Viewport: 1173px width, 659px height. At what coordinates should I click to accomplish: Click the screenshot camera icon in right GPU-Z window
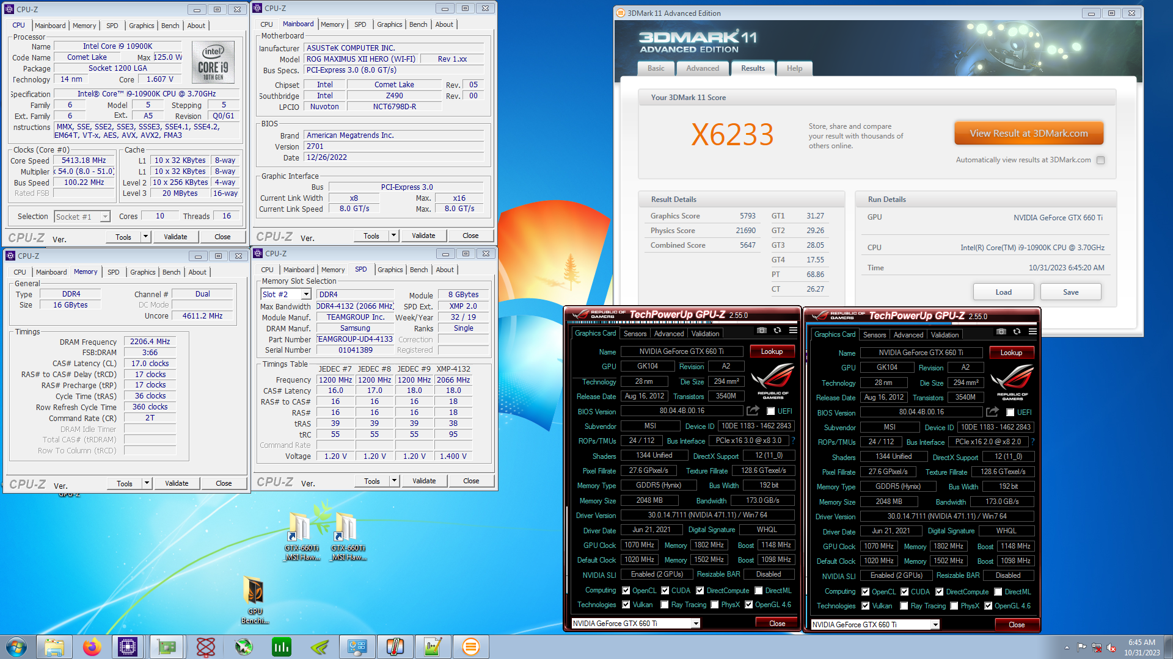click(x=1001, y=331)
